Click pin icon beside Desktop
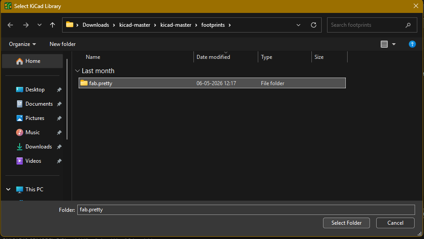Screen dimensions: 424x239 tap(59, 90)
